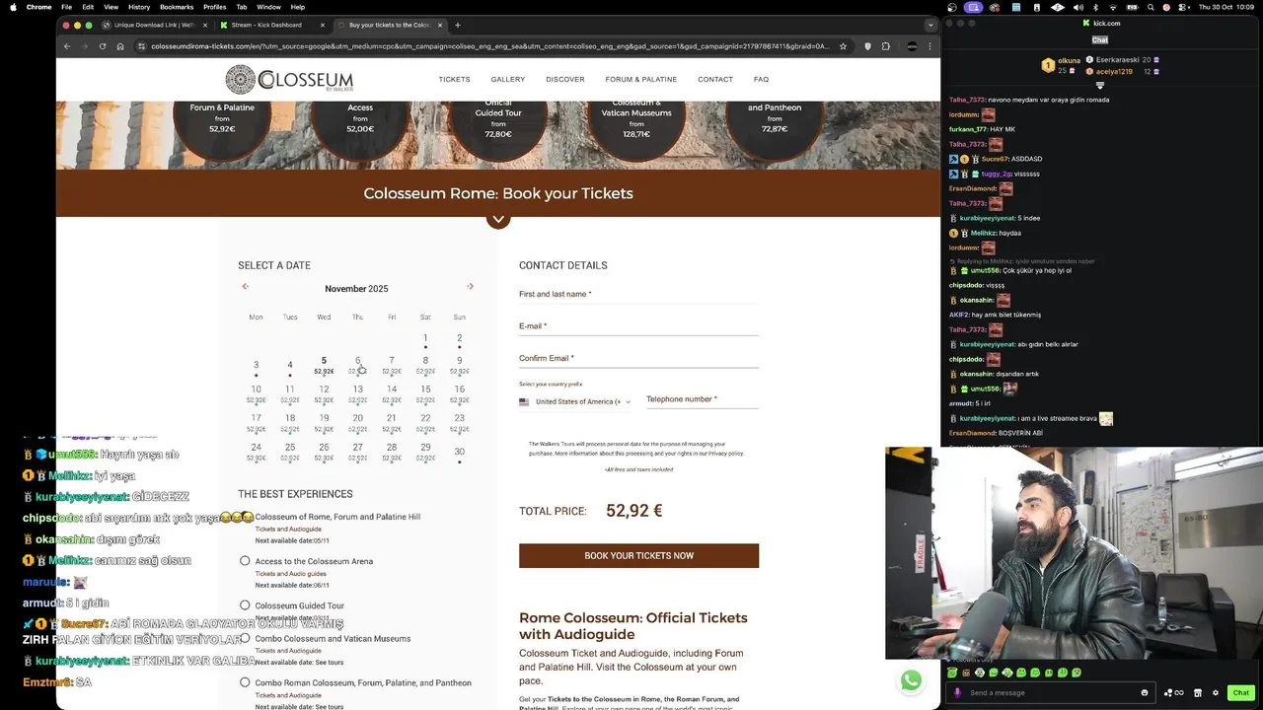Select November 5 in the calendar
Viewport: 1263px width, 710px height.
(x=324, y=365)
